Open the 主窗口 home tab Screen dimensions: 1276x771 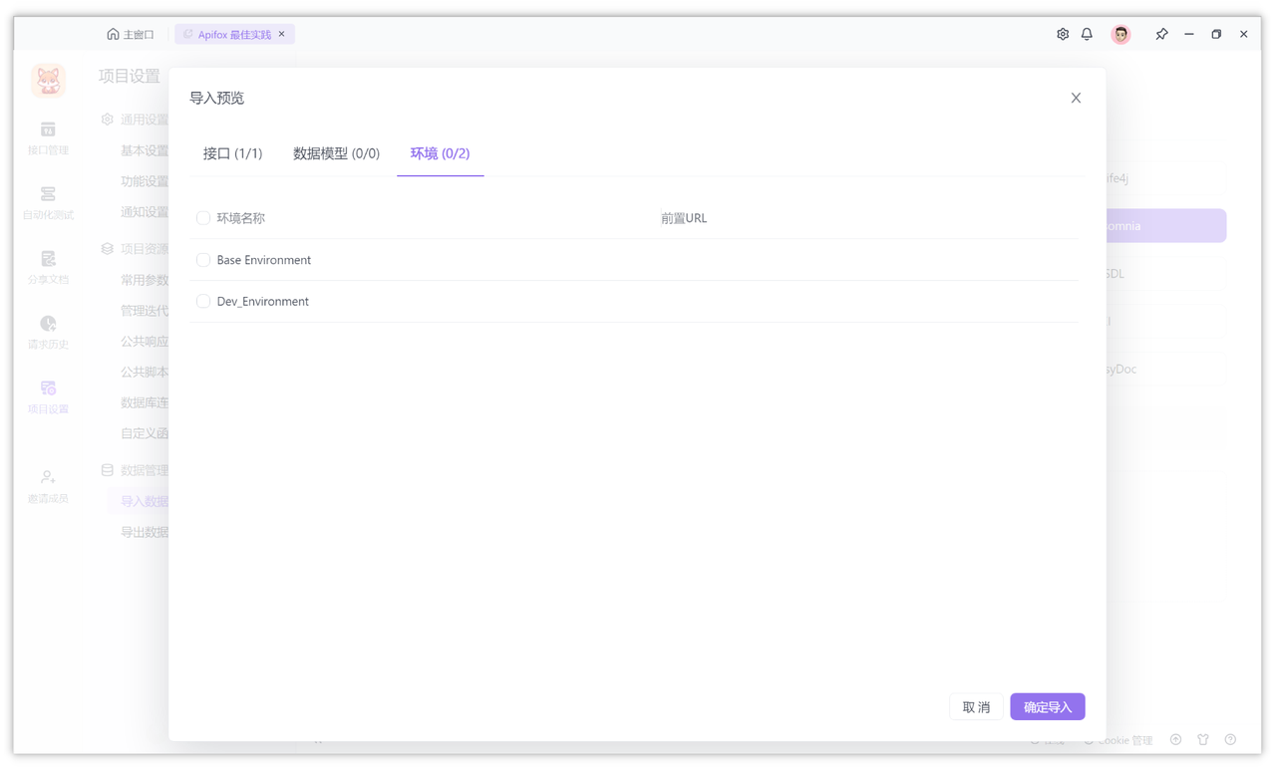pyautogui.click(x=131, y=34)
